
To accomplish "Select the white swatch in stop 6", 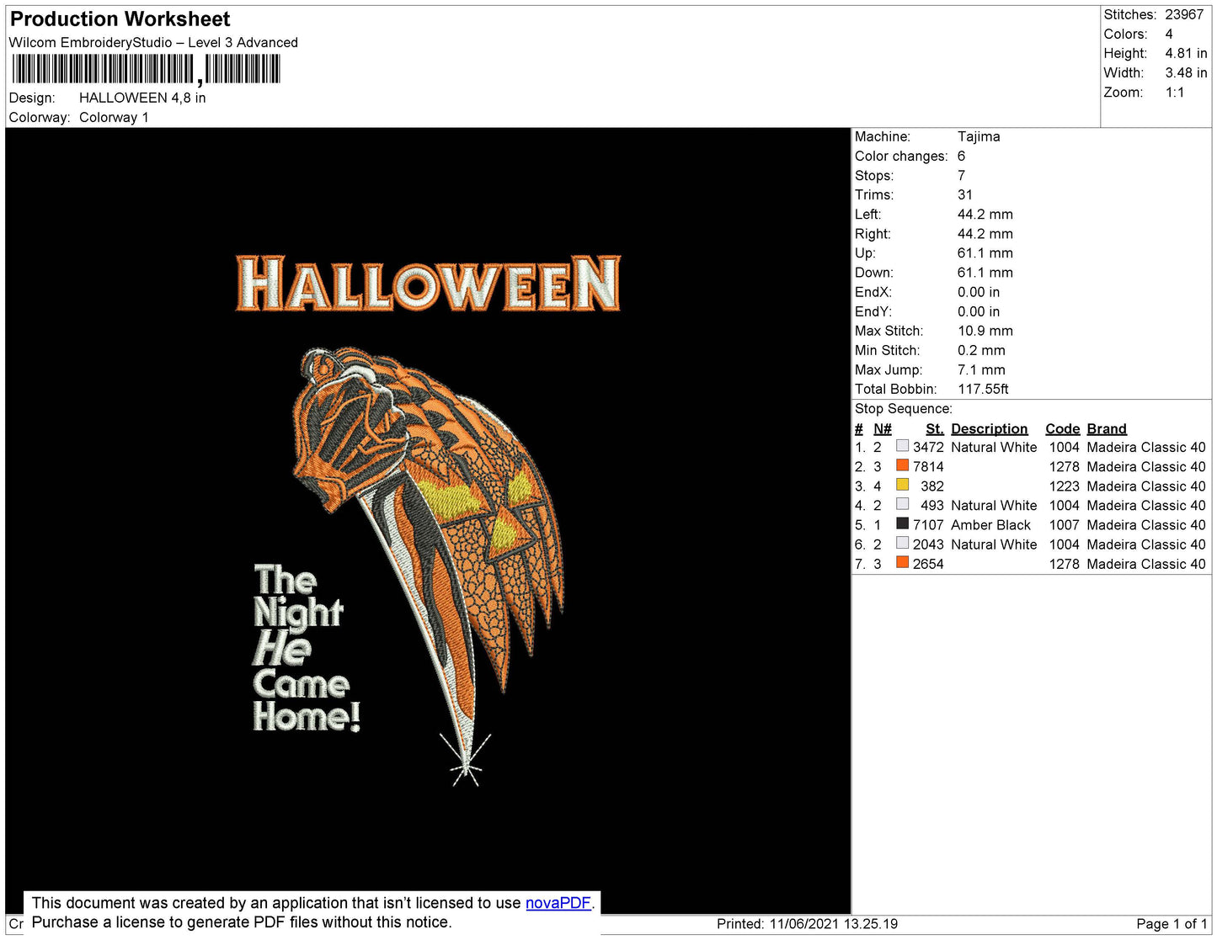I will (x=902, y=543).
